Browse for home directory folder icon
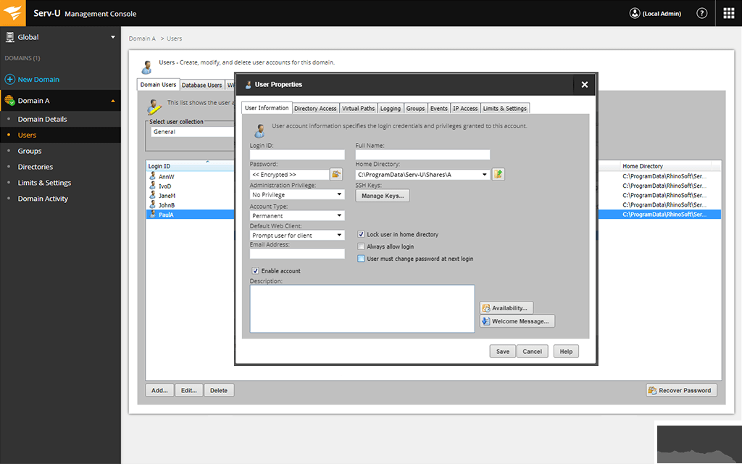The image size is (742, 464). pos(498,174)
